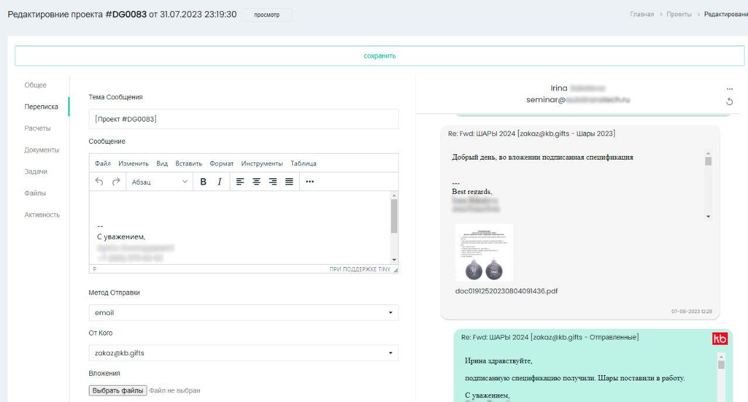The image size is (748, 402).
Task: Expand the Абзац paragraph style dropdown
Action: 160,182
